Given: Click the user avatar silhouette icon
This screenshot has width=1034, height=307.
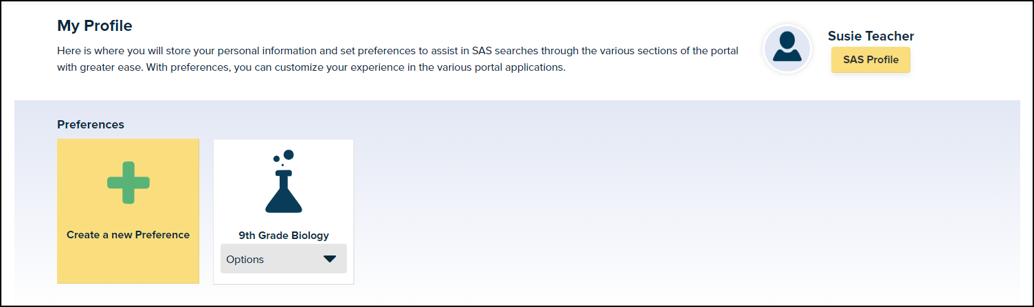Looking at the screenshot, I should [x=787, y=47].
